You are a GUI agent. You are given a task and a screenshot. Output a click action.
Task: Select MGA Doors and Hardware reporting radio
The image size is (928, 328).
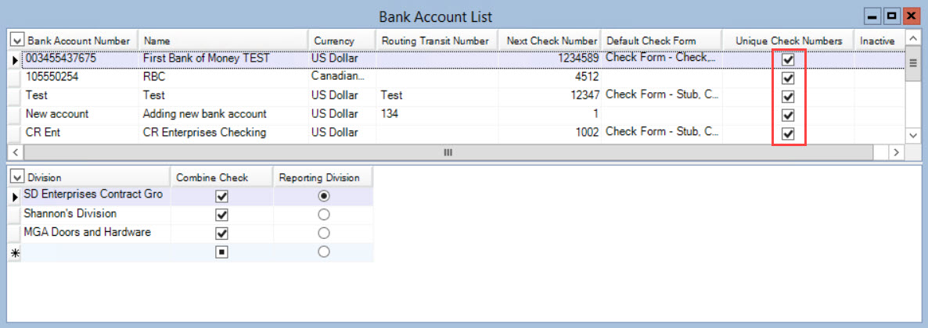pyautogui.click(x=324, y=233)
